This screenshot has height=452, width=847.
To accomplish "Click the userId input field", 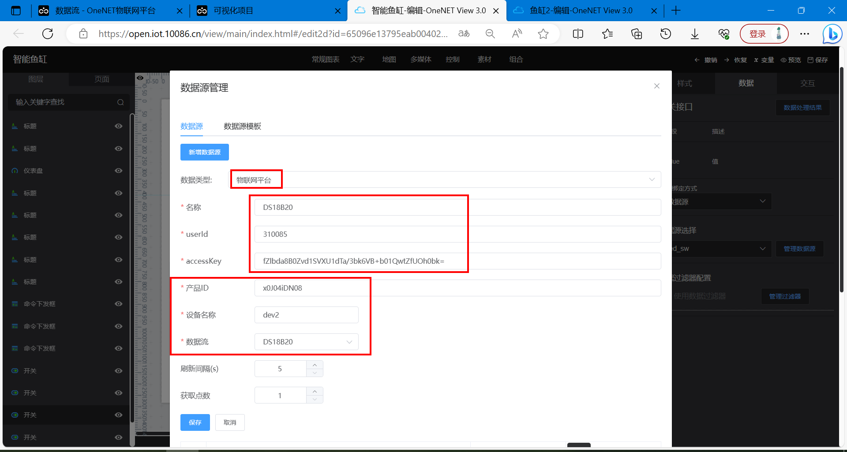I will 457,234.
